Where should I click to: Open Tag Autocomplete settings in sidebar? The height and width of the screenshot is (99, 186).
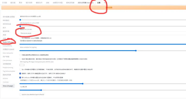coord(9,71)
